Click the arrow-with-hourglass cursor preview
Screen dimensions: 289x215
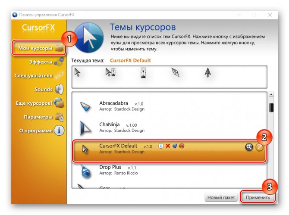[x=110, y=72]
